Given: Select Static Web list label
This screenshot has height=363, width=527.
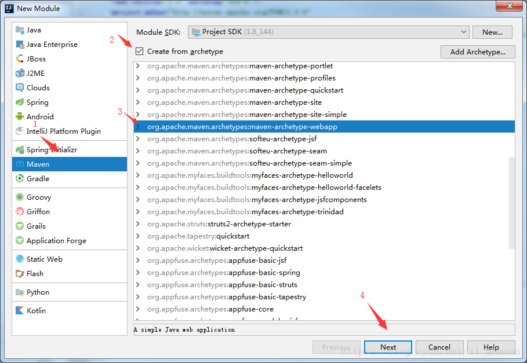Looking at the screenshot, I should (x=45, y=259).
